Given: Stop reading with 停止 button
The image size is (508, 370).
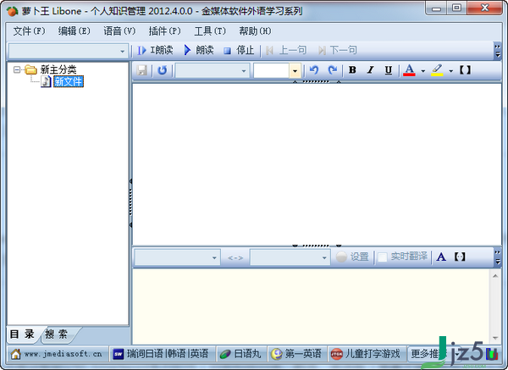Looking at the screenshot, I should [239, 50].
